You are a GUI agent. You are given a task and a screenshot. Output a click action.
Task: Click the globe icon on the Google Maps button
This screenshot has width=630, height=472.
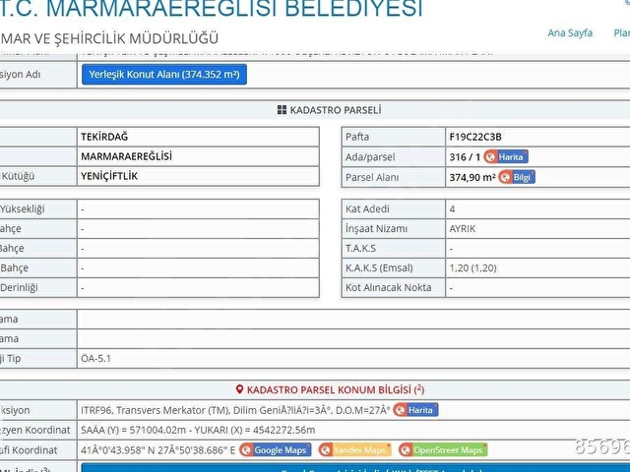(x=246, y=450)
